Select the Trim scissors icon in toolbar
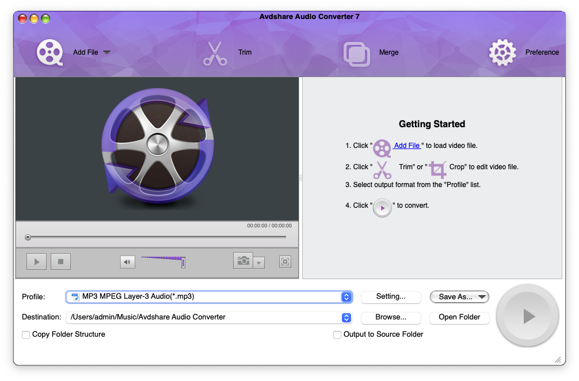Viewport: 579px width, 381px height. (x=215, y=54)
